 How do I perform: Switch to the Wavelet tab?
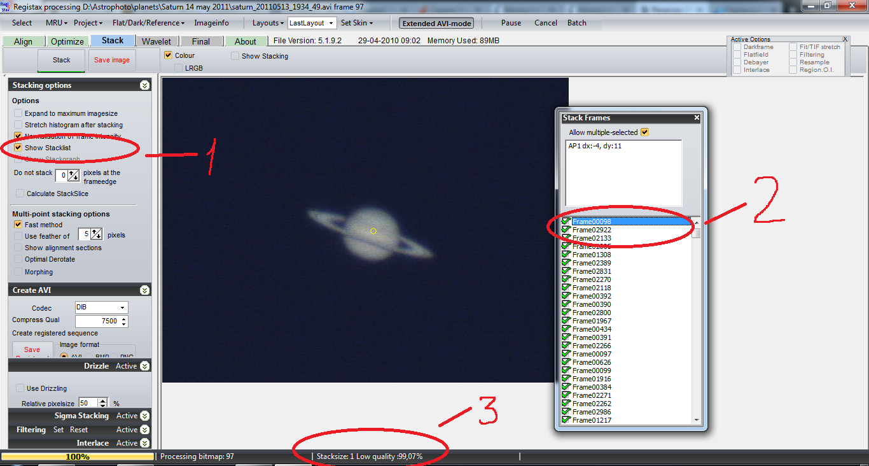coord(156,41)
